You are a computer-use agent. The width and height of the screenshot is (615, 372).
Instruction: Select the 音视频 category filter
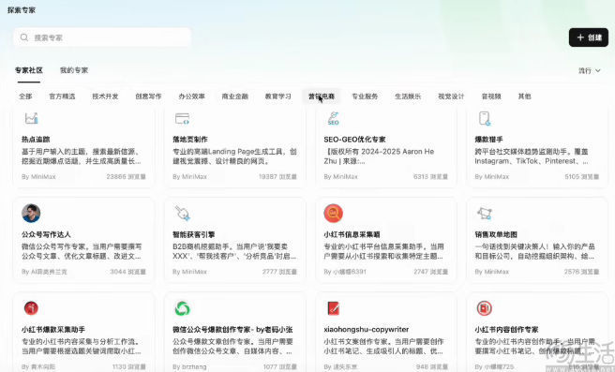pos(491,96)
